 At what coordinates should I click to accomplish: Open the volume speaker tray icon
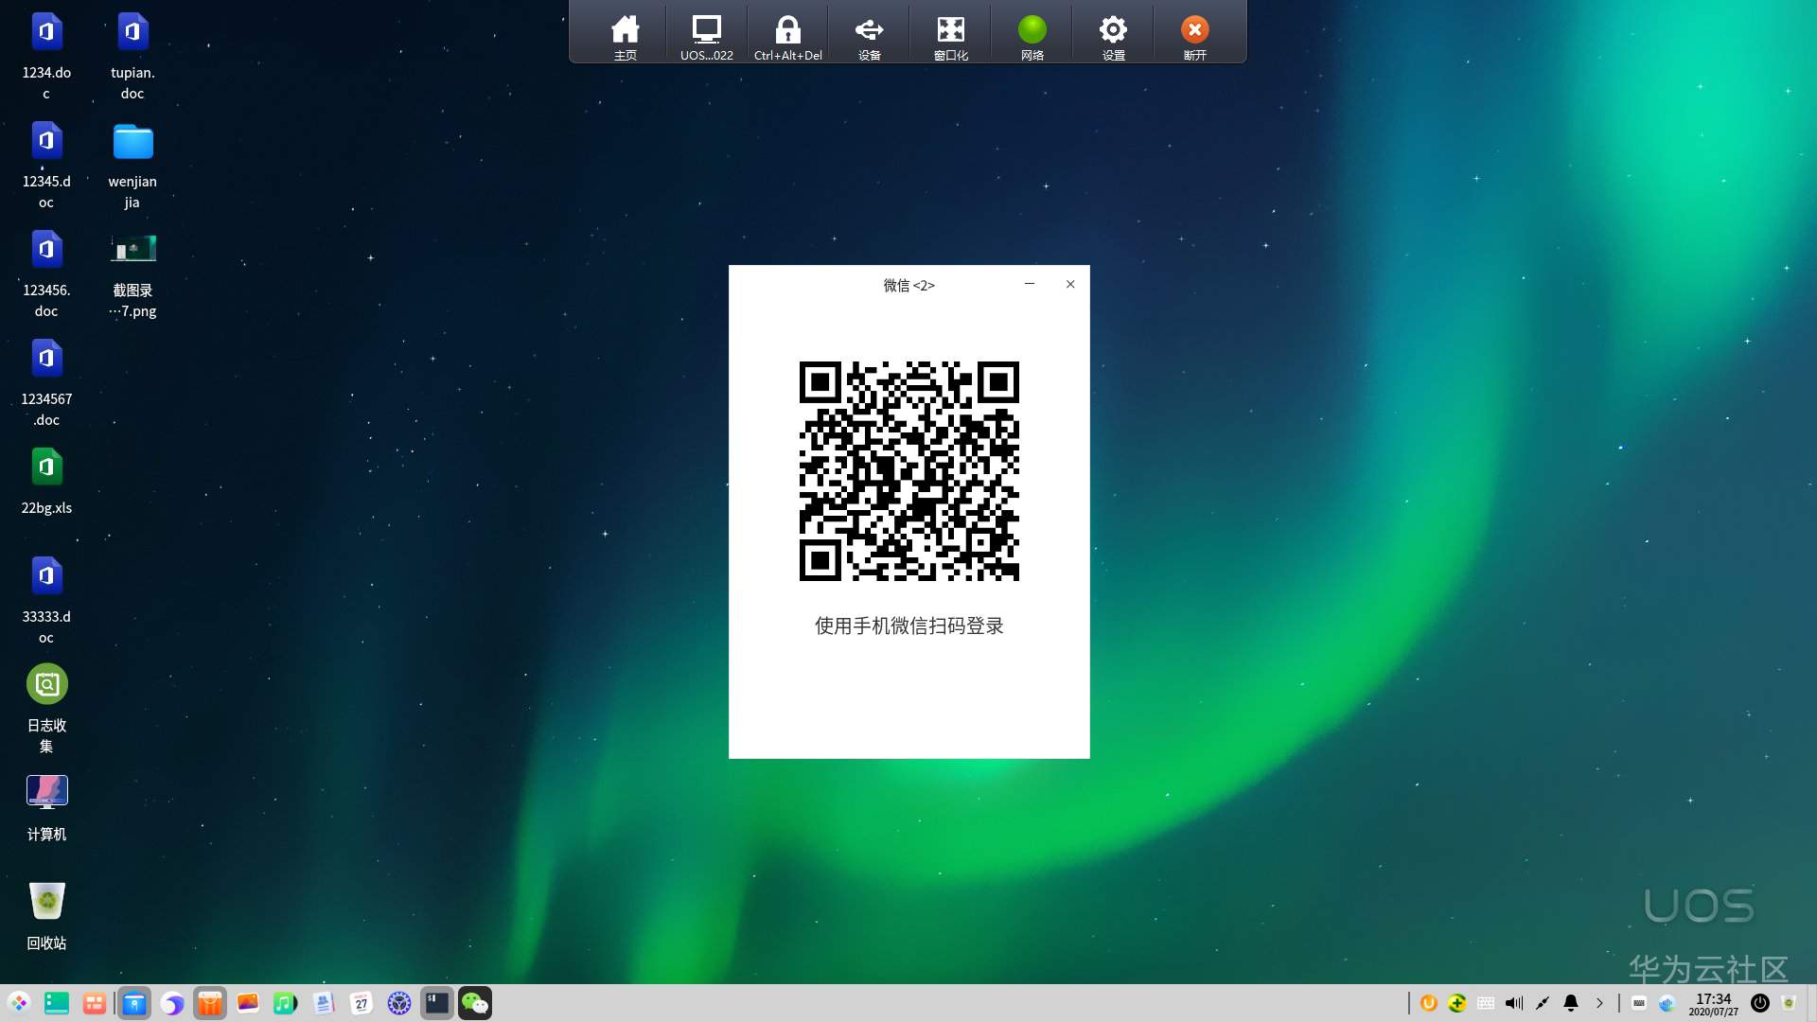click(x=1514, y=1003)
